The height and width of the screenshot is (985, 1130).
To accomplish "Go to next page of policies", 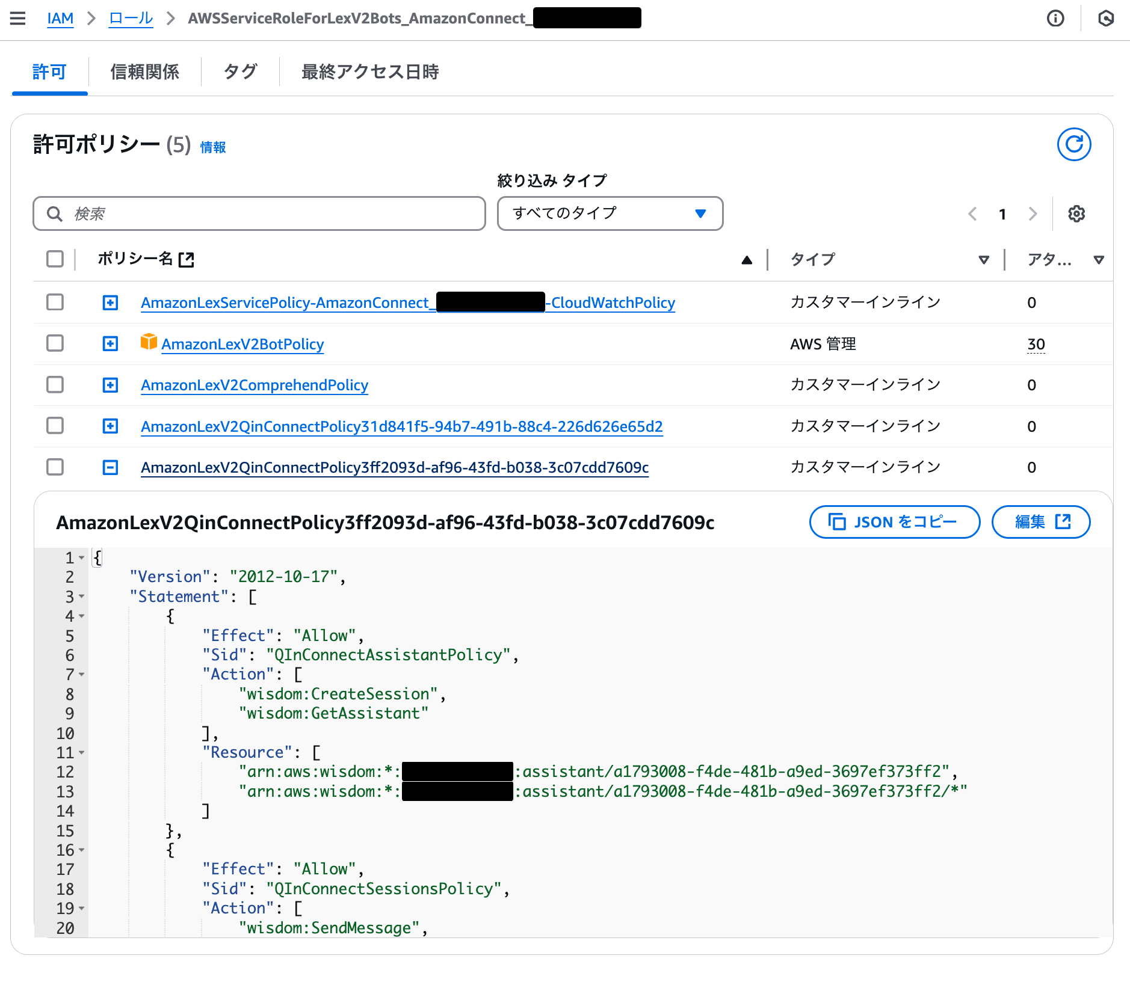I will click(x=1033, y=213).
